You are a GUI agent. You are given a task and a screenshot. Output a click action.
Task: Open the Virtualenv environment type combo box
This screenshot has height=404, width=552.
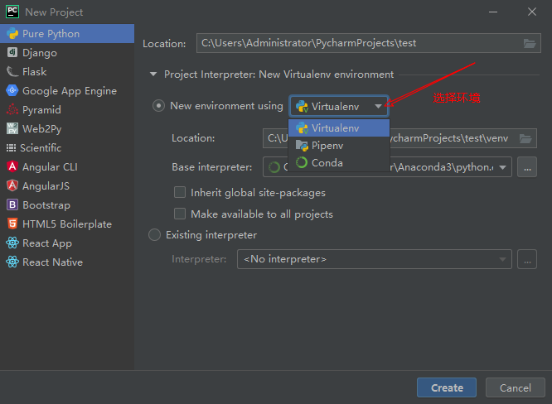pos(339,106)
